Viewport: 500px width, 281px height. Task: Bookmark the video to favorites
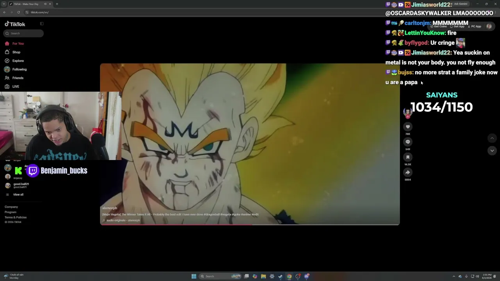pyautogui.click(x=407, y=157)
